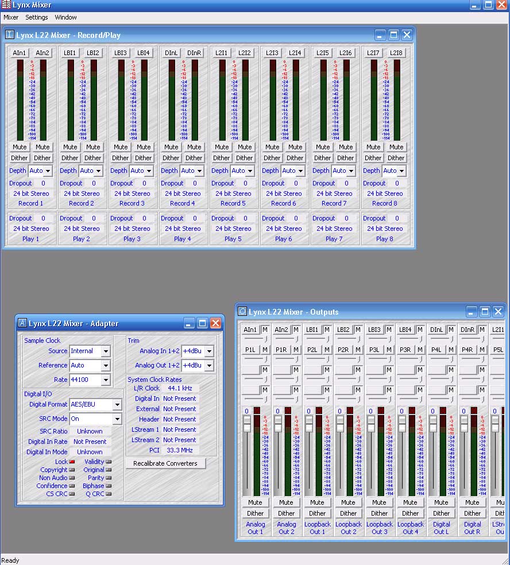
Task: Click Recalibrate Converters button
Action: [165, 463]
